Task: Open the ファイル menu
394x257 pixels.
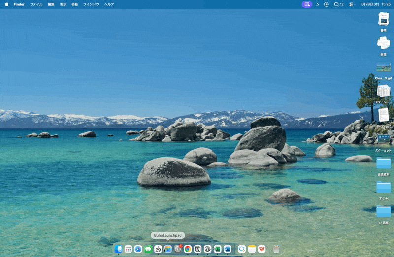Action: (36, 4)
